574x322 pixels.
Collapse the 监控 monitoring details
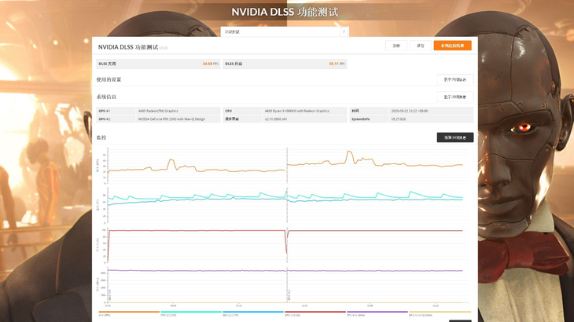coord(454,137)
